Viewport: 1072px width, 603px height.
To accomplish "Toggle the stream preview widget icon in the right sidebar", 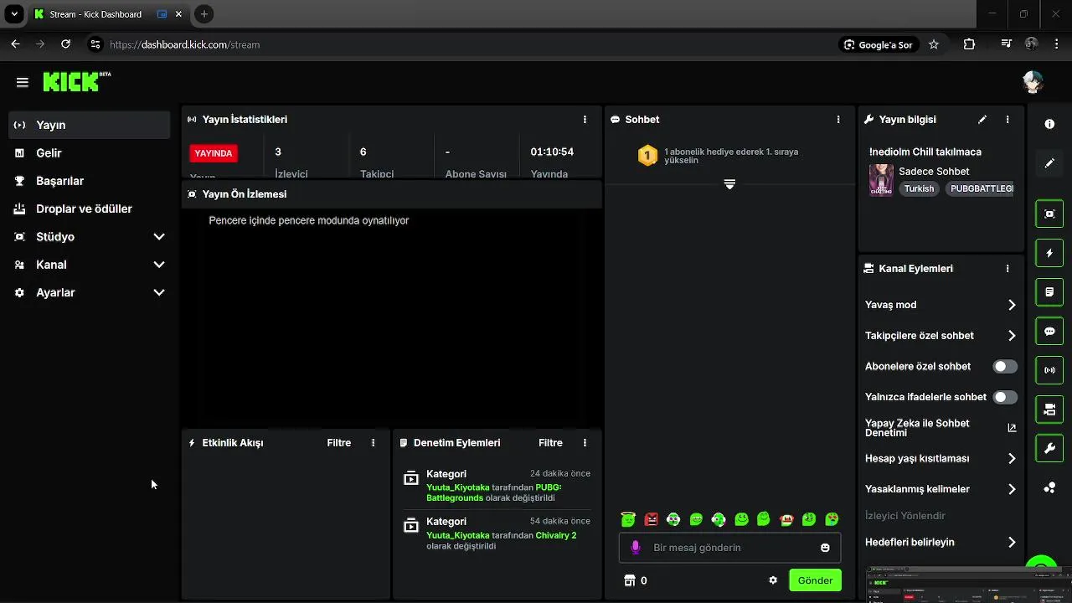I will (x=1049, y=214).
